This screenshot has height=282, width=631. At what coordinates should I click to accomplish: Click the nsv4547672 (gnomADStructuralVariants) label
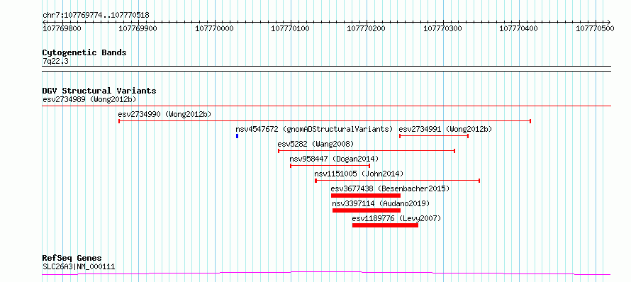click(314, 129)
